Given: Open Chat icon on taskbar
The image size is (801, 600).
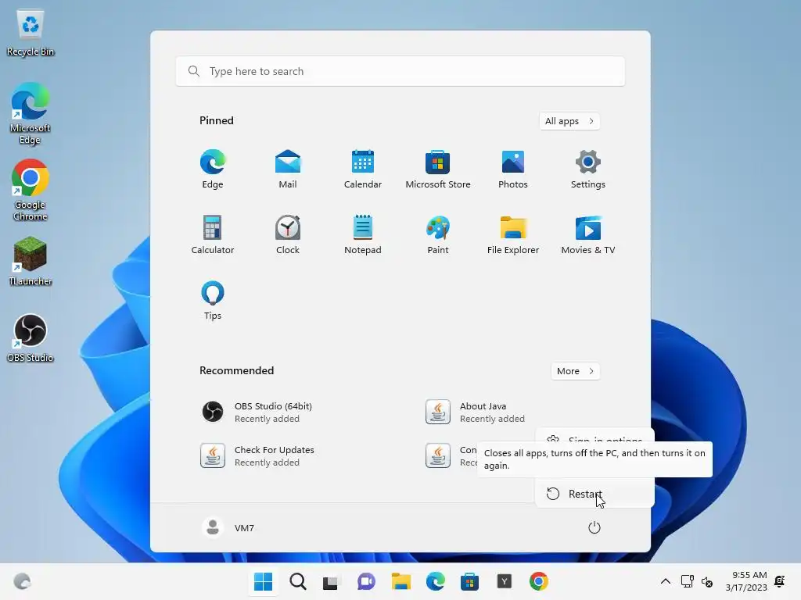Looking at the screenshot, I should click(x=366, y=581).
